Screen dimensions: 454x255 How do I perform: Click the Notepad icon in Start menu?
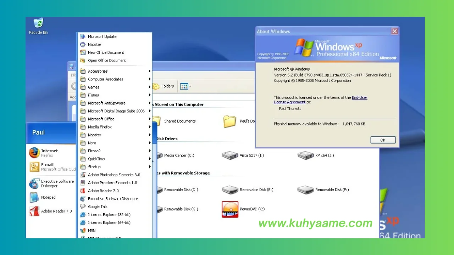(34, 197)
